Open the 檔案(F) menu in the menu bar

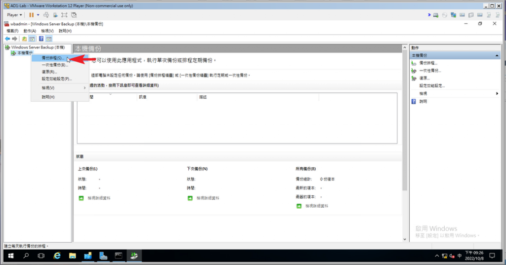pos(12,31)
